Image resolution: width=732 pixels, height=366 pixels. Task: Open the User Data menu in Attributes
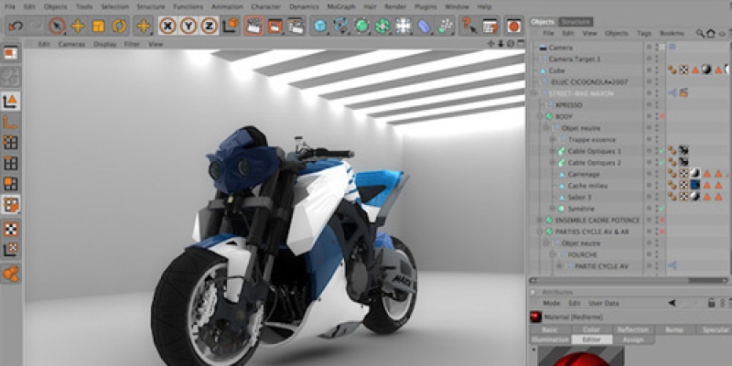(x=604, y=303)
